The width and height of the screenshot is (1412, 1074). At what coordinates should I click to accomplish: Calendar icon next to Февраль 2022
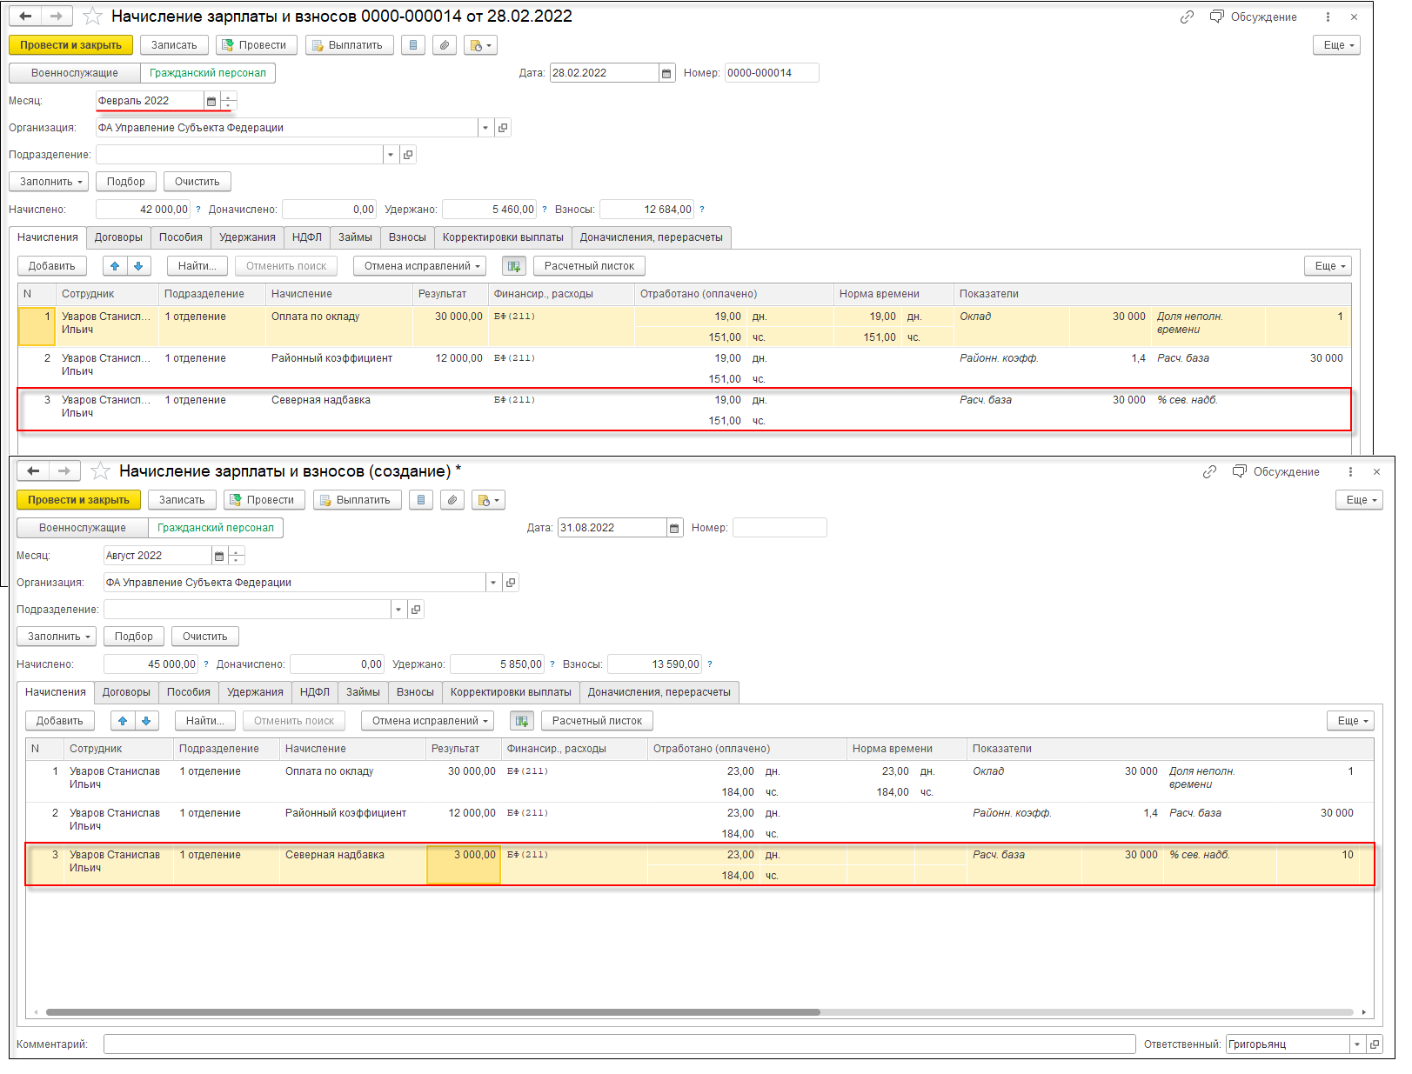click(x=211, y=101)
